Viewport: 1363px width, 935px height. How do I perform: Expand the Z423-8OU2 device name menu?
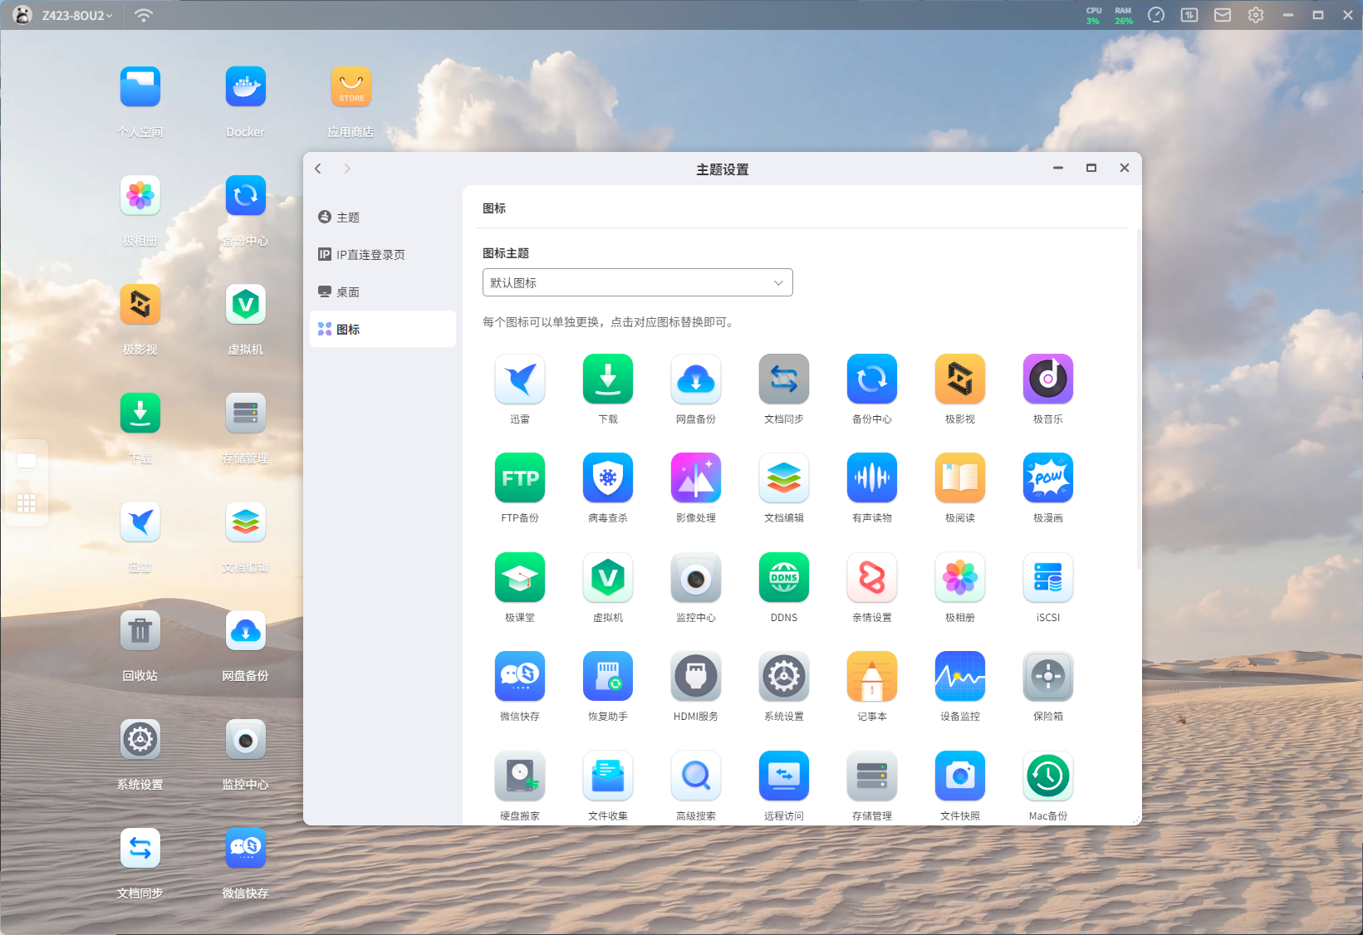coord(77,15)
